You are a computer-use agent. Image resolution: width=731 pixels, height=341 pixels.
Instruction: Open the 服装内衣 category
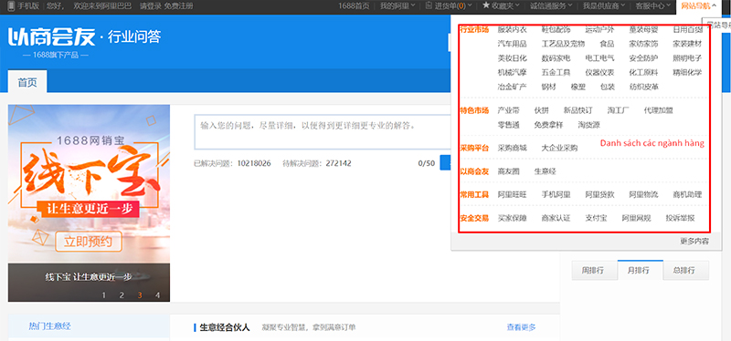pyautogui.click(x=513, y=30)
